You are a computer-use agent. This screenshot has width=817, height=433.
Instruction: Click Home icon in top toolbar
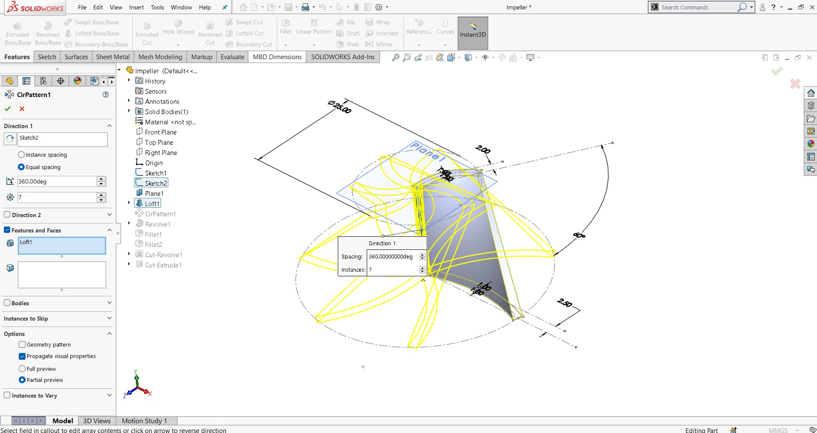(x=243, y=7)
